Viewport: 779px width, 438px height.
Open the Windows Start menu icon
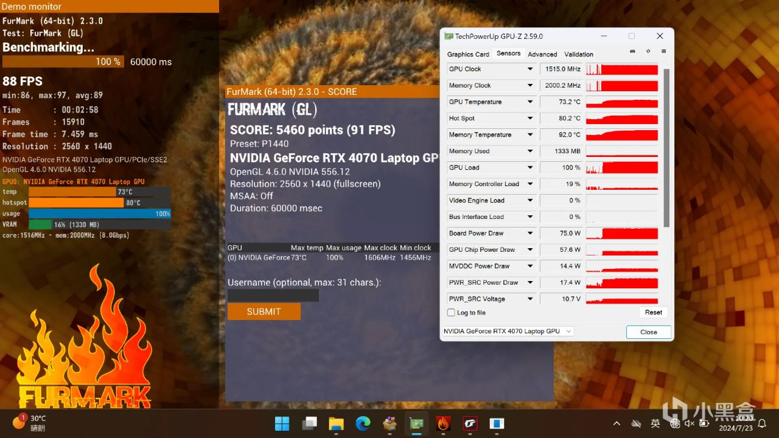(x=282, y=423)
